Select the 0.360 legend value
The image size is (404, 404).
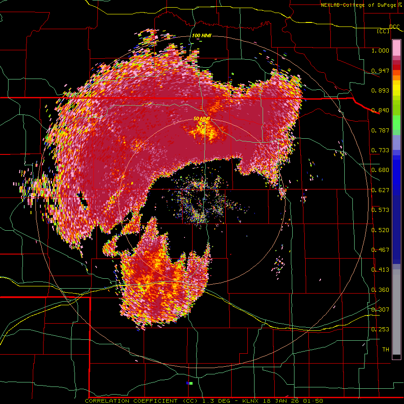pos(380,290)
